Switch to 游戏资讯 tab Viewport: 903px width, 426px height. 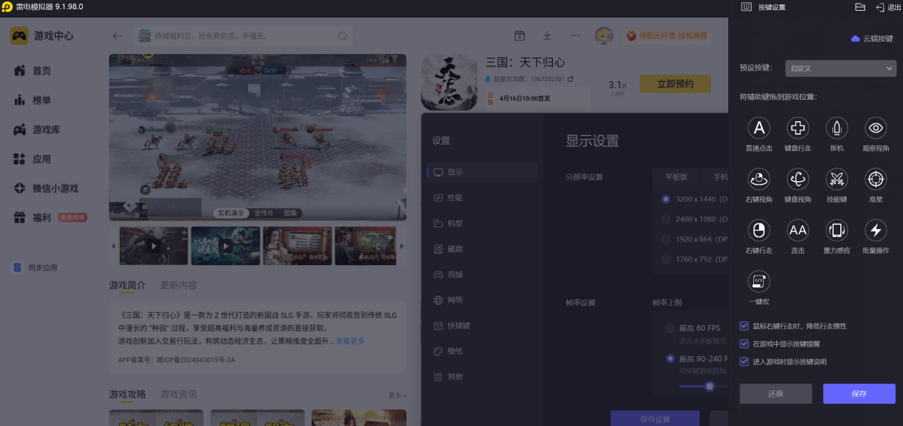(x=178, y=394)
